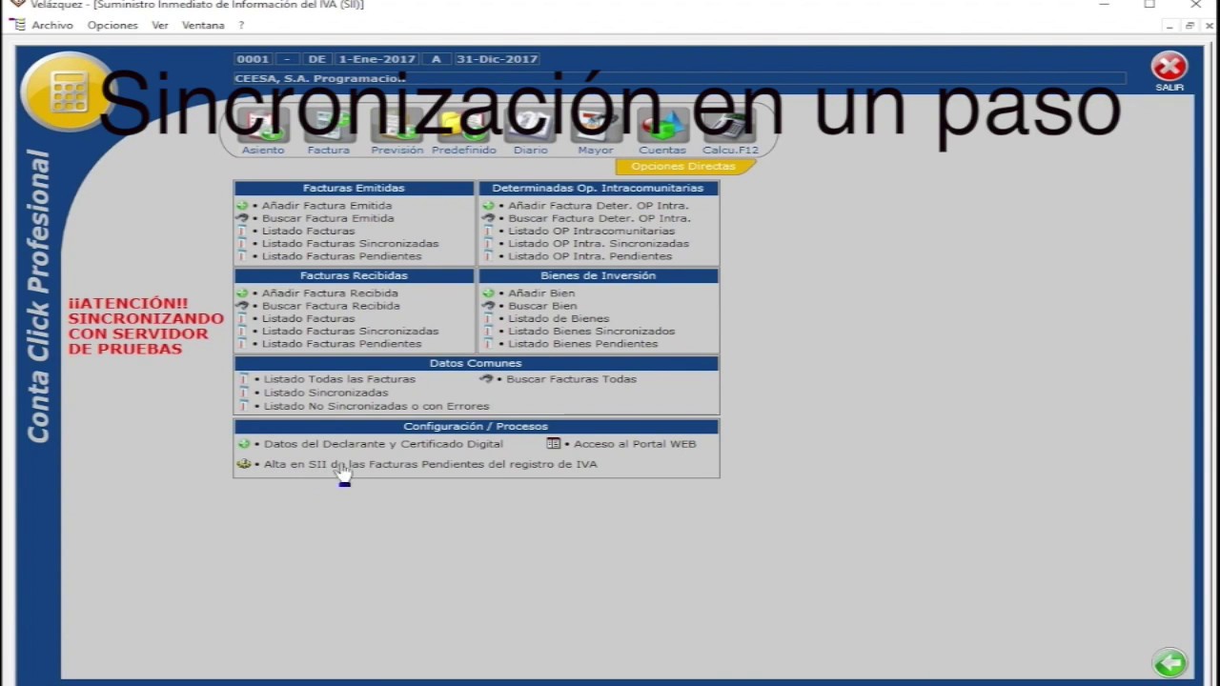
Task: Open Listado Facturas Pendientes under Facturas Recibidas
Action: pyautogui.click(x=341, y=344)
